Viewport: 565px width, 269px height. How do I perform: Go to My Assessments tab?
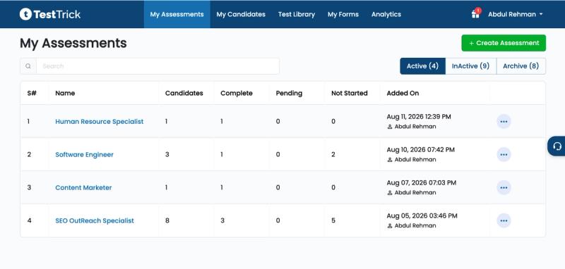177,14
